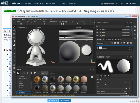This screenshot has height=103, width=140.
Task: Add a new paint layer
Action: (x=118, y=43)
